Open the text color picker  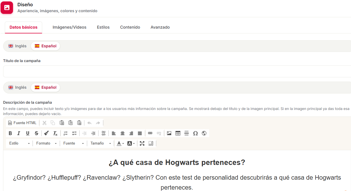[120, 143]
